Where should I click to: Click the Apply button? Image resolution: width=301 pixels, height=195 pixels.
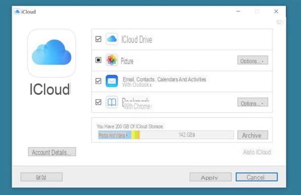[210, 177]
